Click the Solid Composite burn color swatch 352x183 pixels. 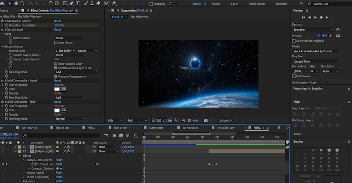coord(57,89)
